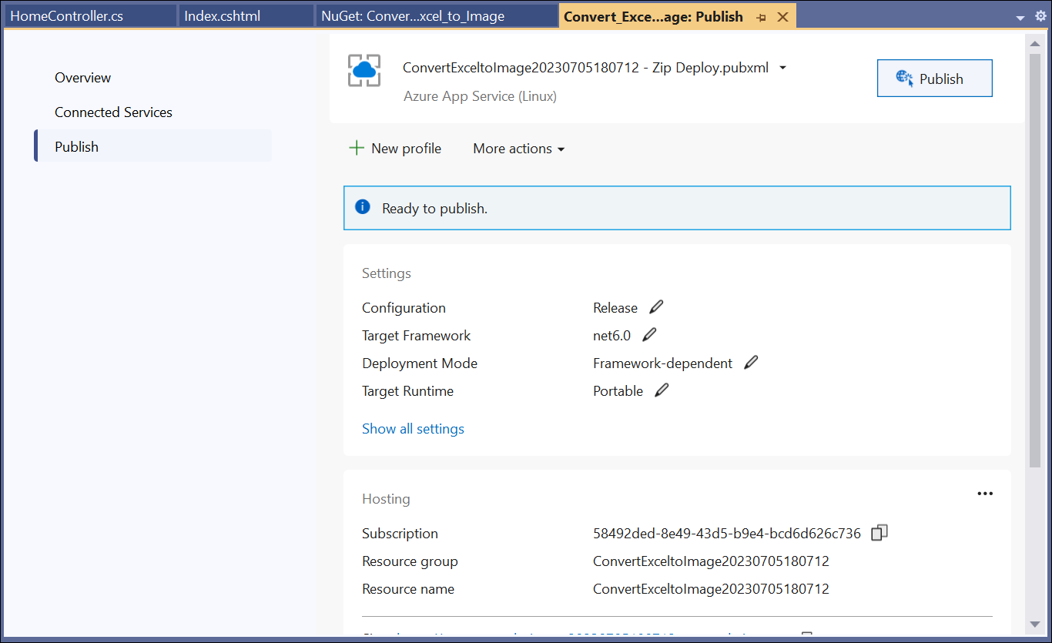Click the vertical scrollbar up arrow
The image size is (1052, 643).
(1035, 43)
